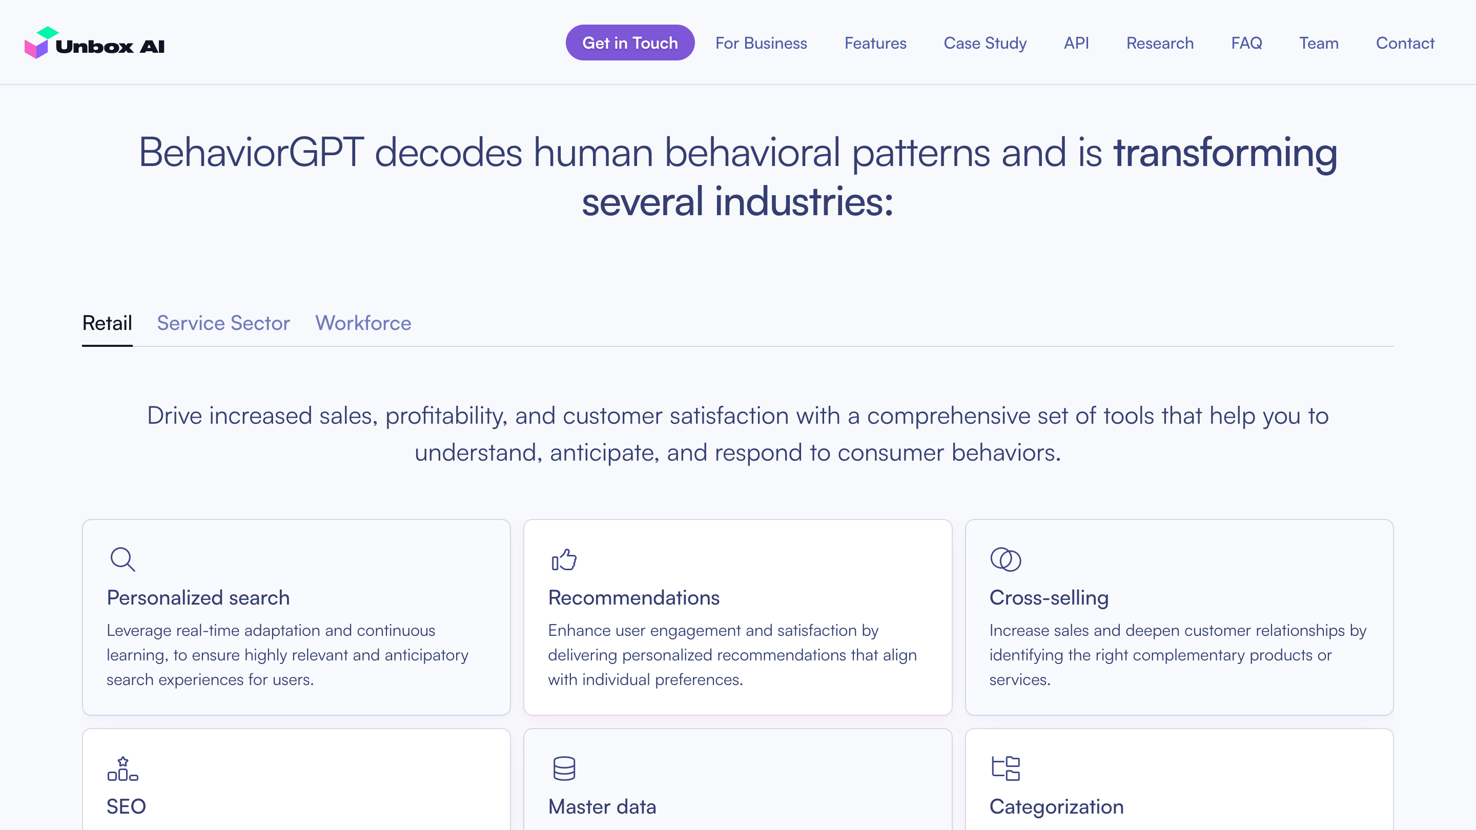Click the SEO podium star icon
The height and width of the screenshot is (830, 1476).
[122, 769]
